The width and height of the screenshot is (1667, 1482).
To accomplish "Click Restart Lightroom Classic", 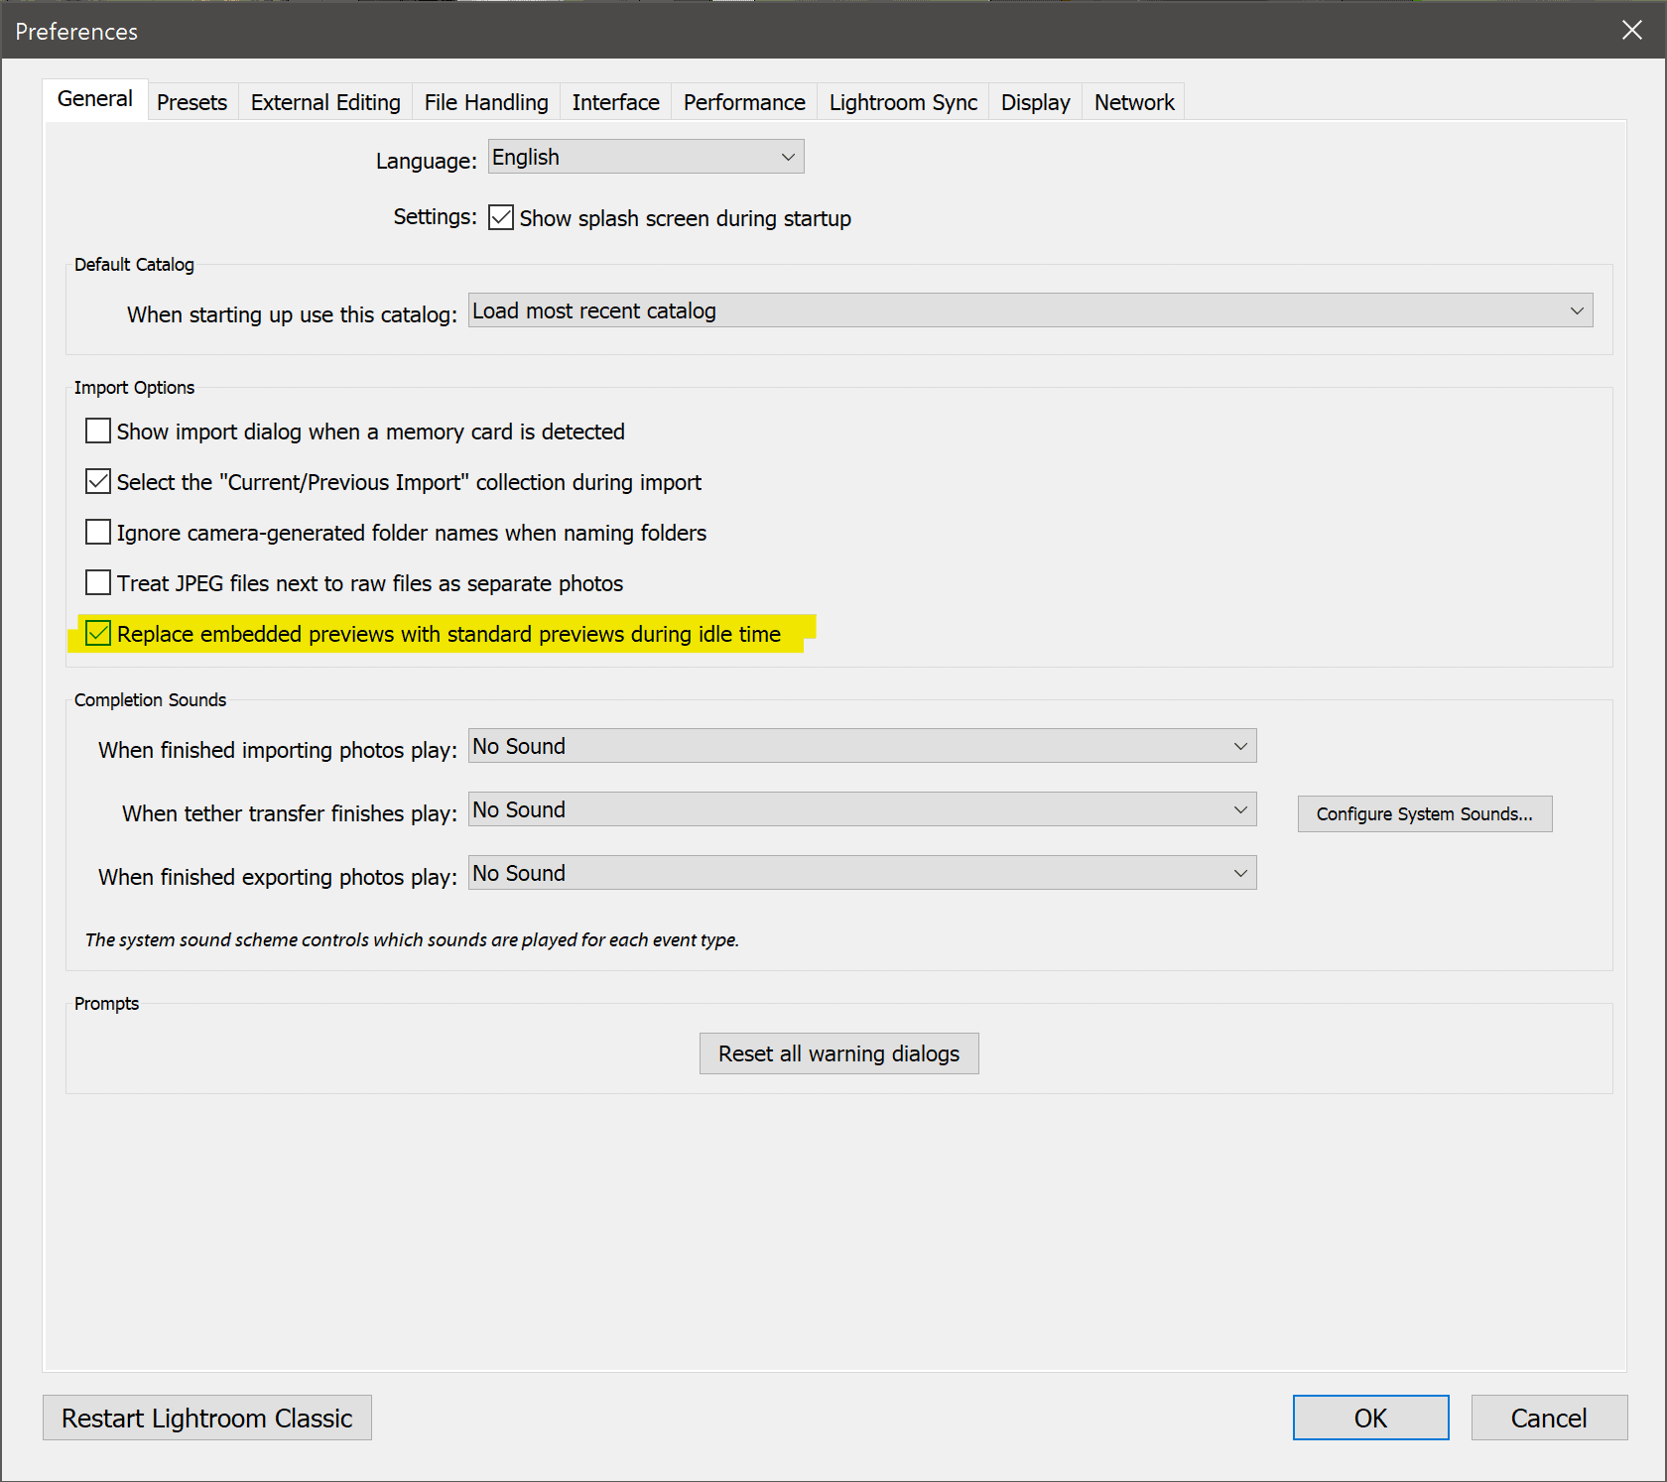I will tap(206, 1418).
